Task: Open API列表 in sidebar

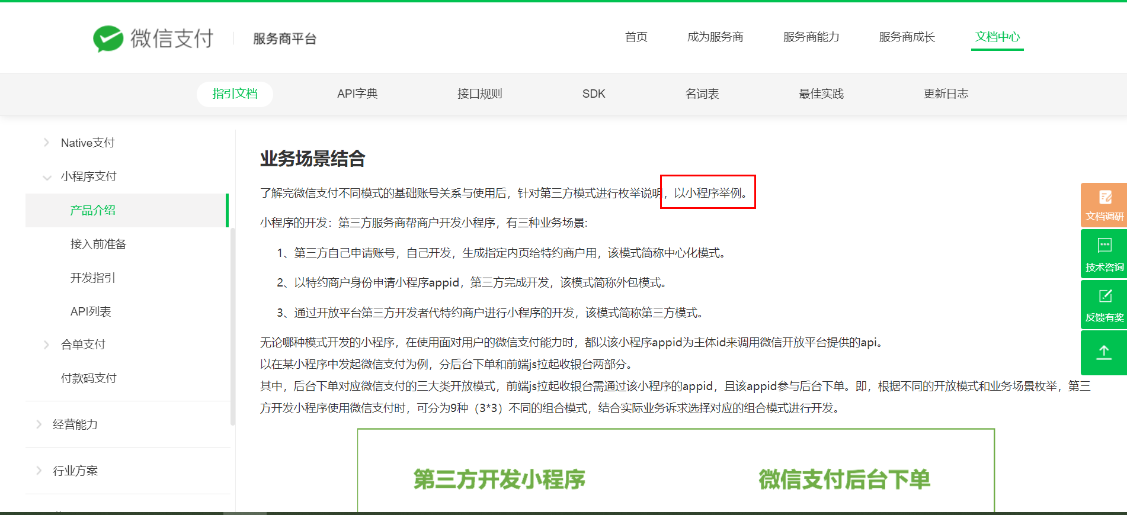Action: point(91,311)
